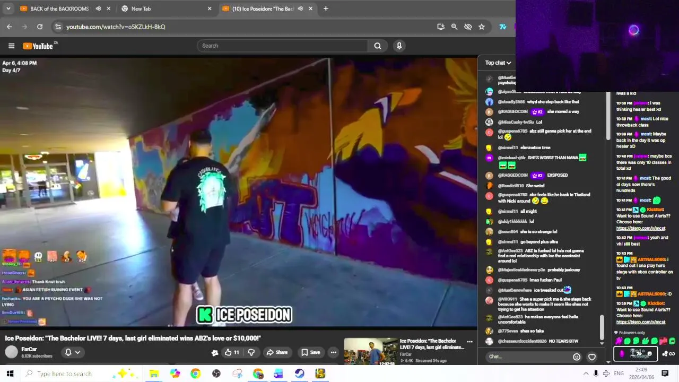
Task: Click the taskbar microphone tray icon
Action: coord(596,374)
